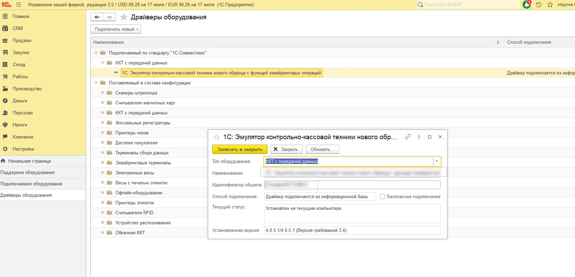Image resolution: width=575 pixels, height=277 pixels.
Task: Open favorites star in top bar
Action: point(550,5)
